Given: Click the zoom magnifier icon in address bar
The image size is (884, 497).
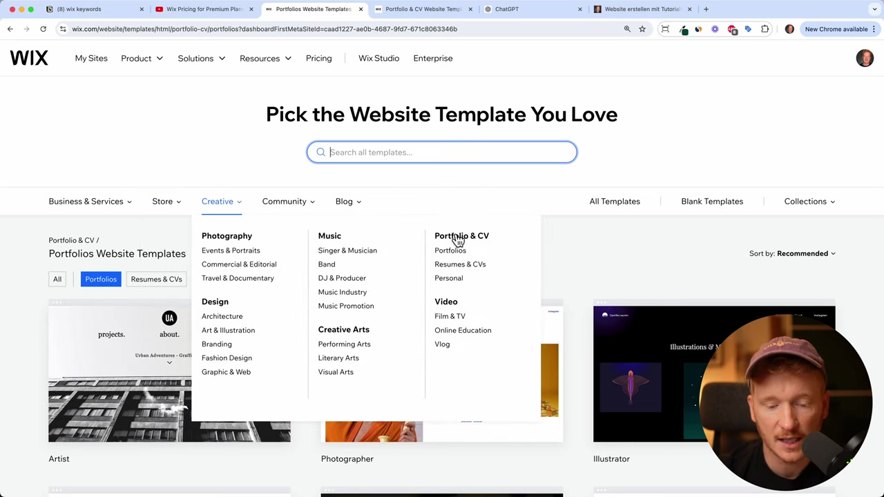Looking at the screenshot, I should click(627, 29).
